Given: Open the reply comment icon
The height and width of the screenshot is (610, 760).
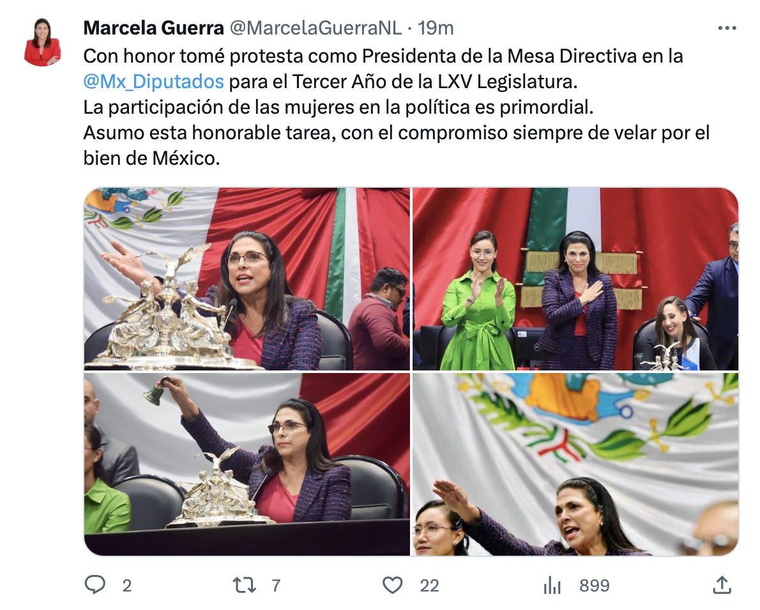Looking at the screenshot, I should (x=95, y=585).
